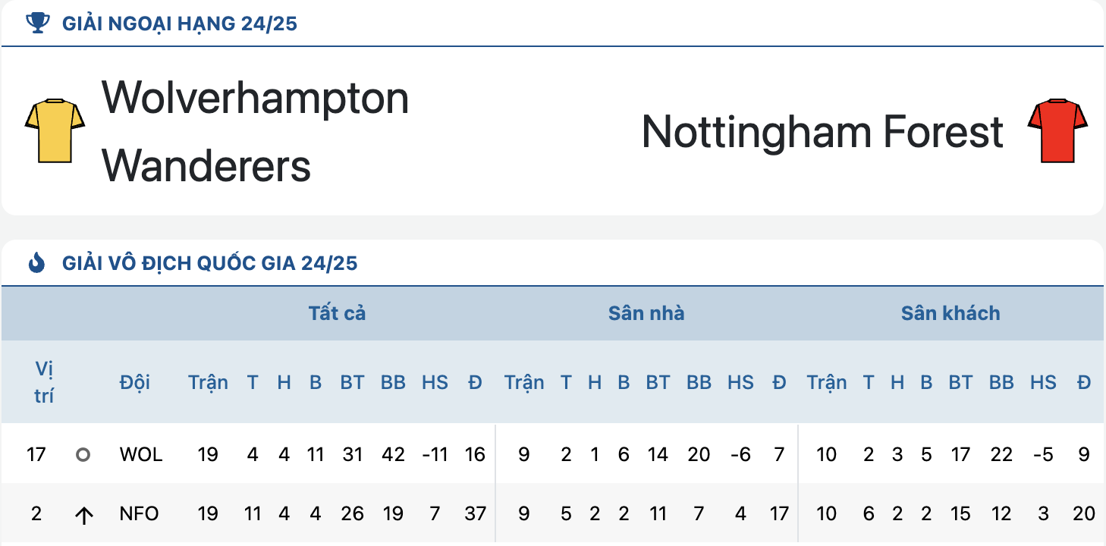Click the yellow Wolverhampton Wanderers jersey icon
The width and height of the screenshot is (1106, 546).
(55, 130)
